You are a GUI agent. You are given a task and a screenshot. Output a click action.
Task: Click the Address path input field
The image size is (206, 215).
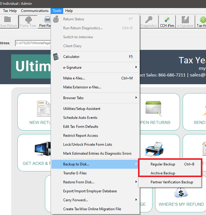pos(33,43)
